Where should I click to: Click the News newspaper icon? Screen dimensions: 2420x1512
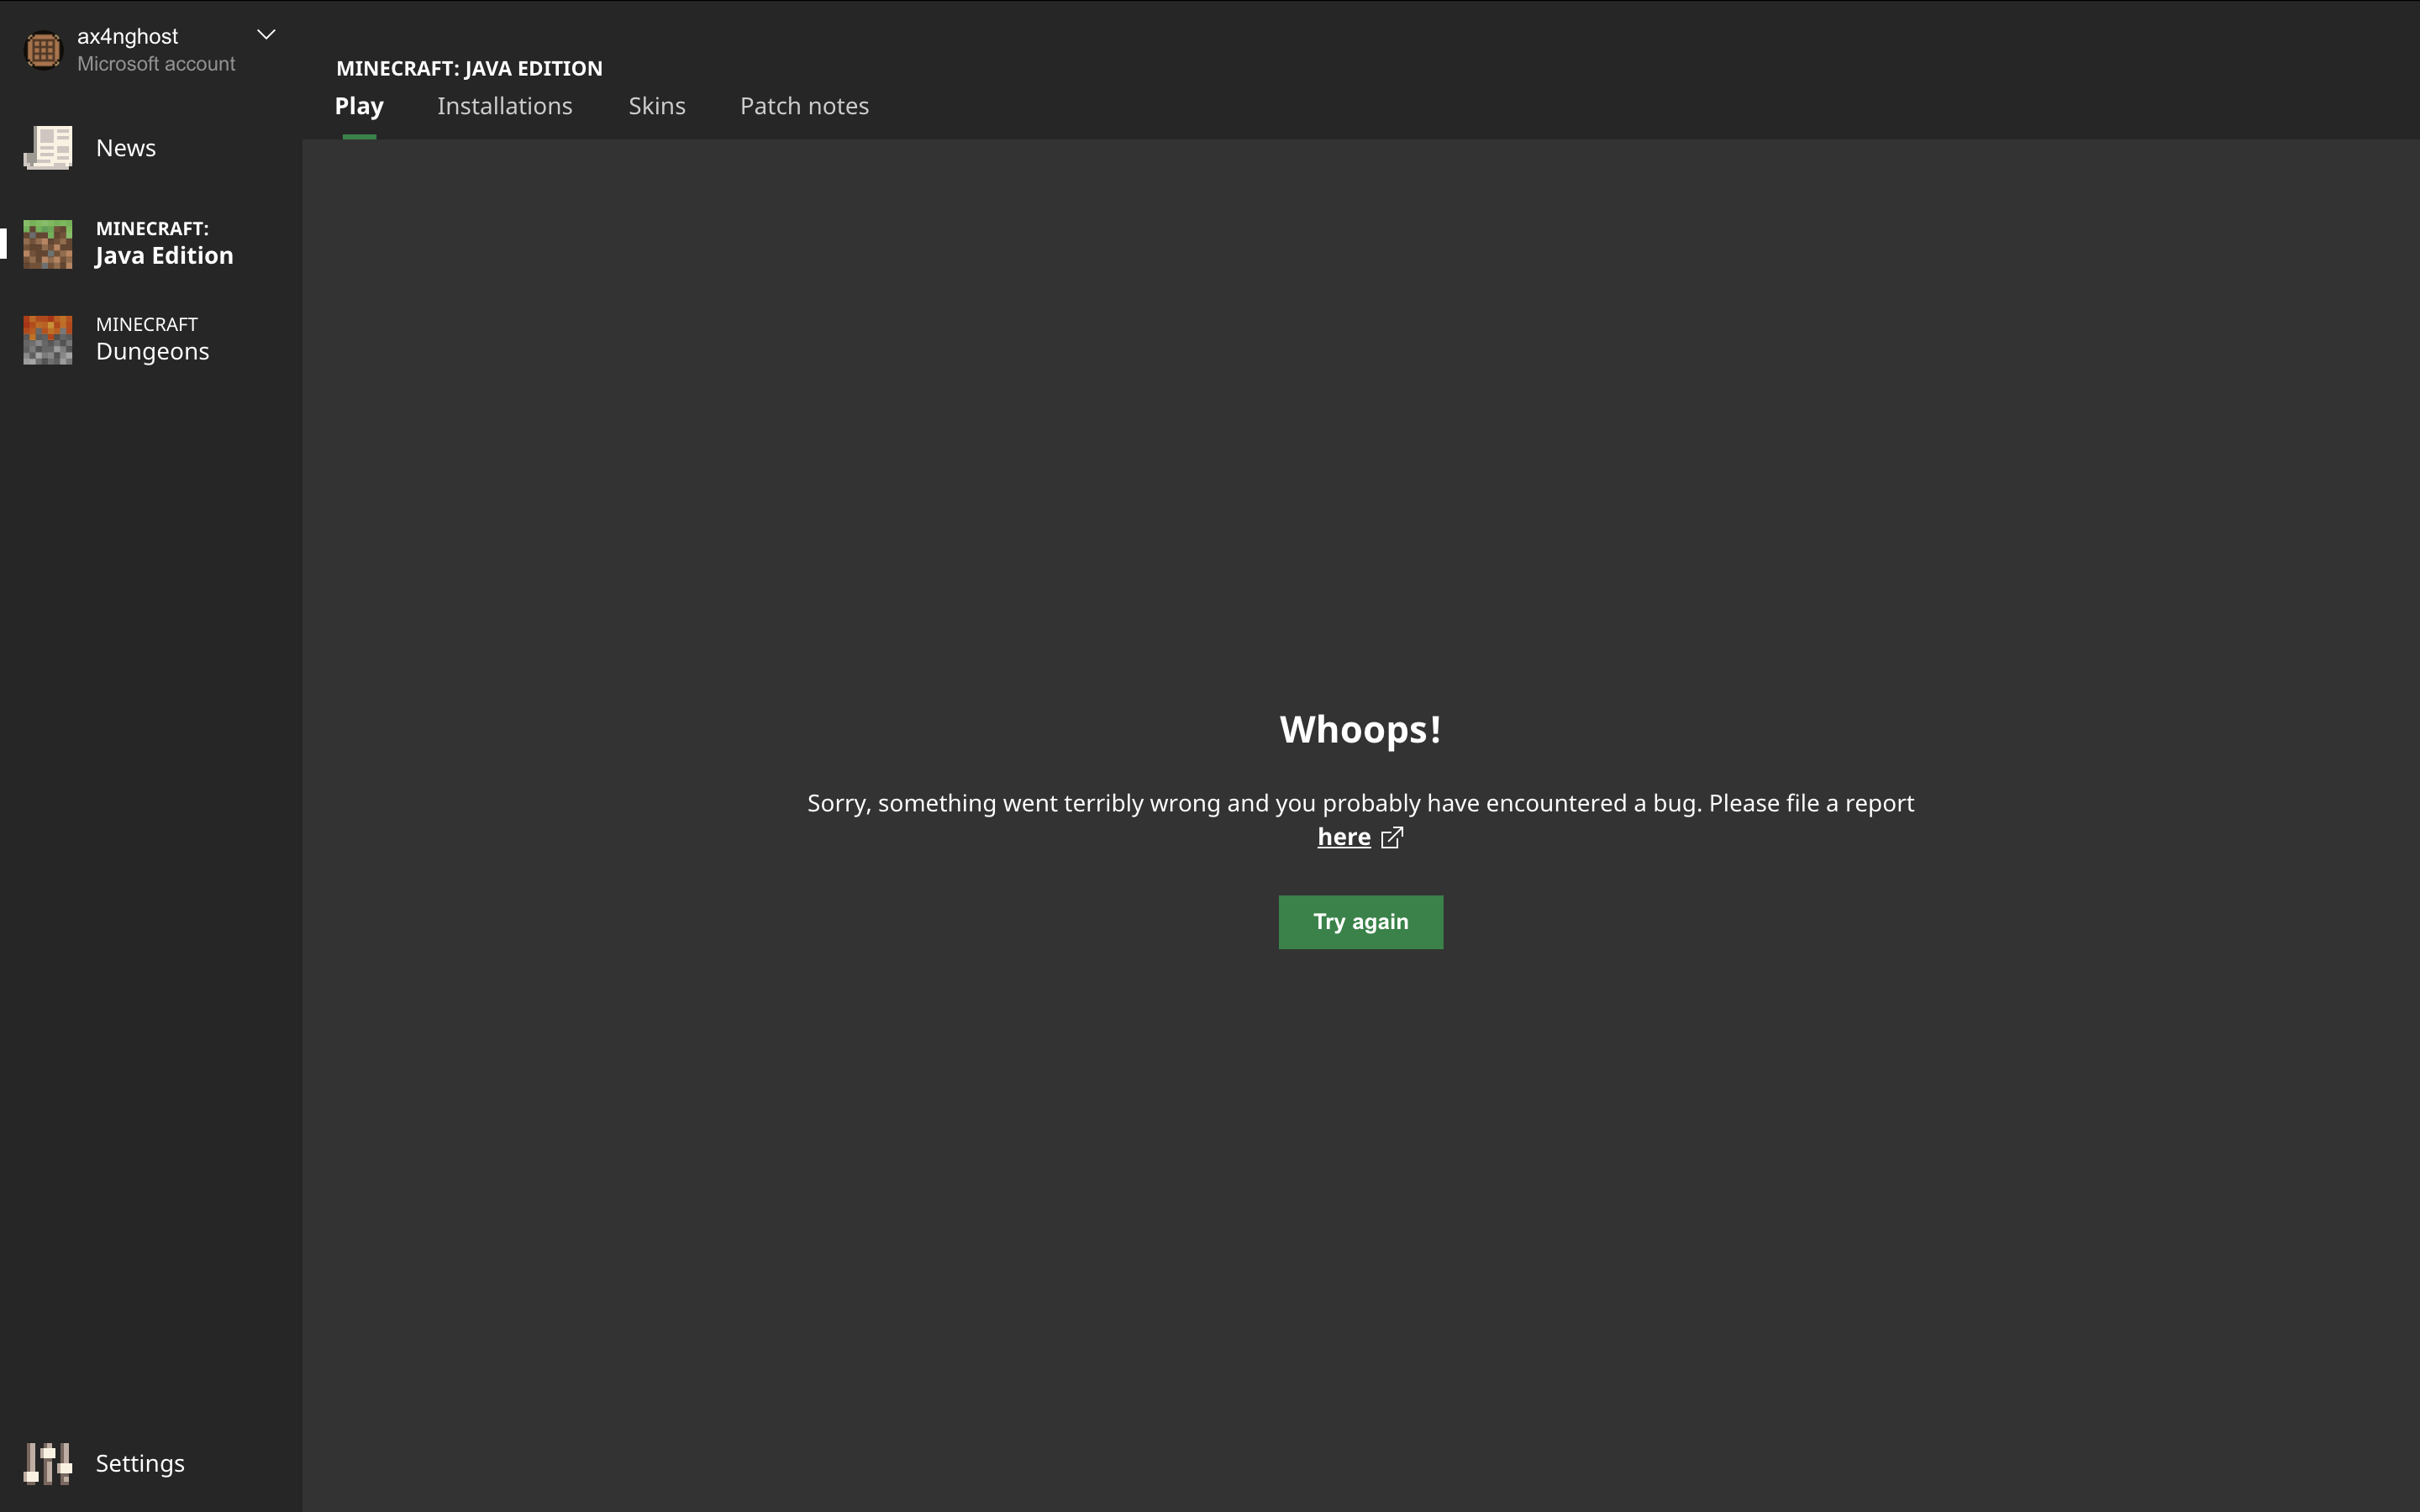coord(48,148)
